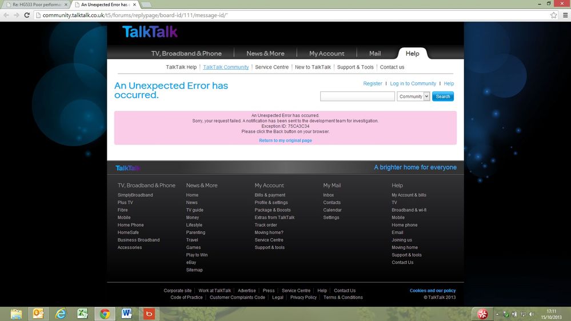Image resolution: width=571 pixels, height=321 pixels.
Task: Bookmark this page with the star icon
Action: 553,15
